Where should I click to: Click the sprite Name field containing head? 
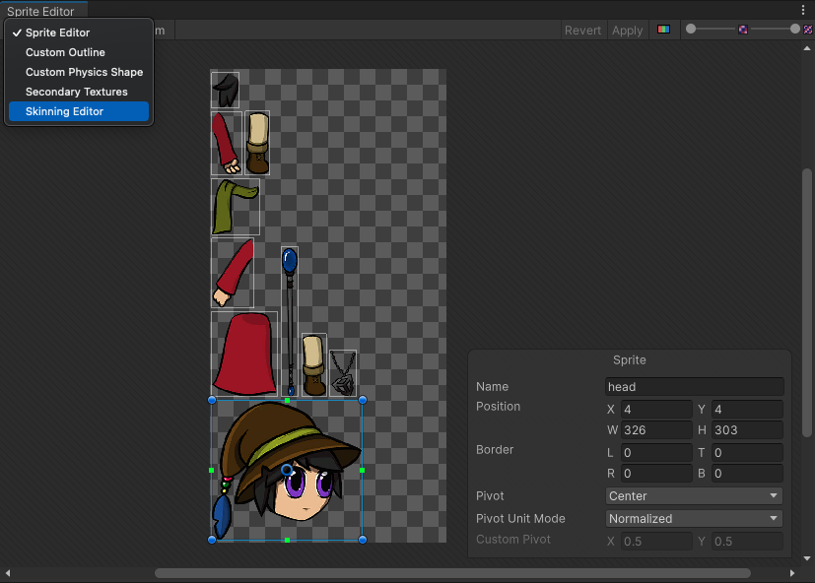pyautogui.click(x=694, y=387)
